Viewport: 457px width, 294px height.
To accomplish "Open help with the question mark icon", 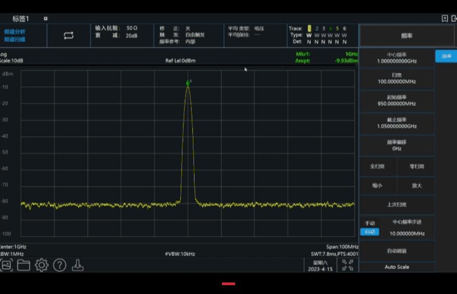I will point(60,265).
